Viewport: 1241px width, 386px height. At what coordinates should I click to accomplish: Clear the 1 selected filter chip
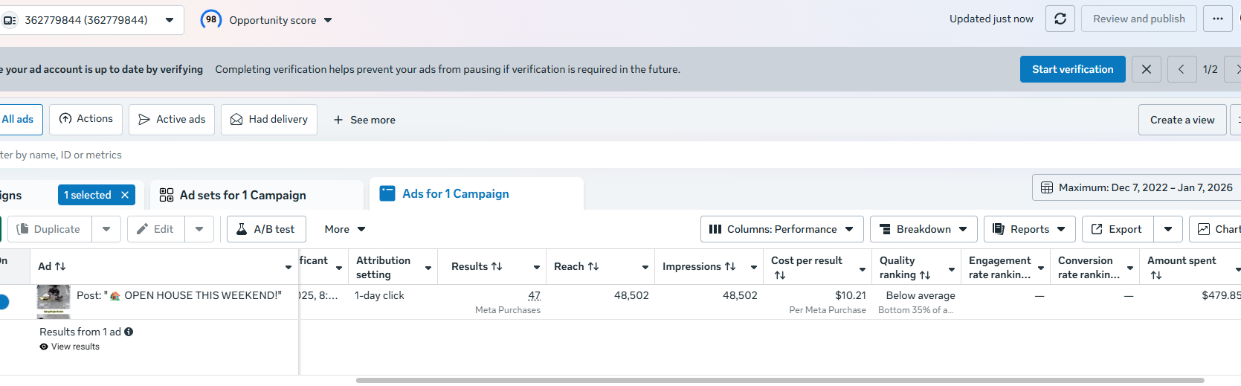tap(125, 195)
